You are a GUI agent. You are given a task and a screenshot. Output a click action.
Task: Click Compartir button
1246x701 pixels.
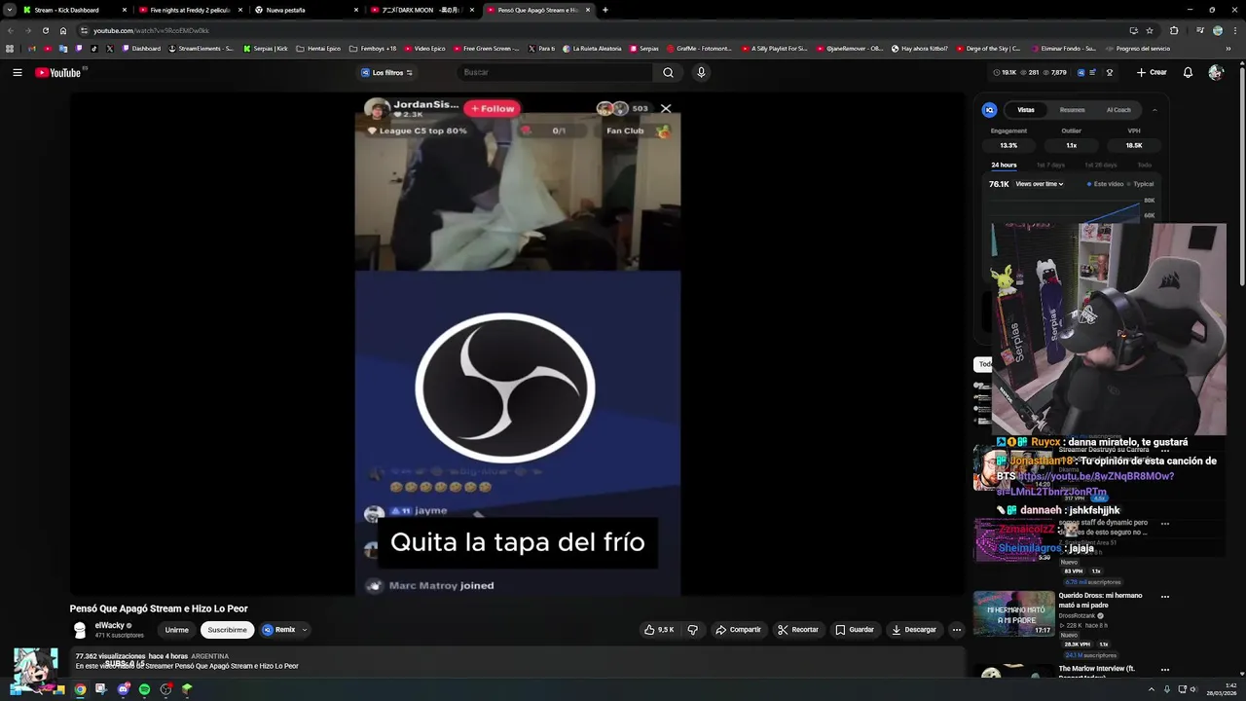738,630
